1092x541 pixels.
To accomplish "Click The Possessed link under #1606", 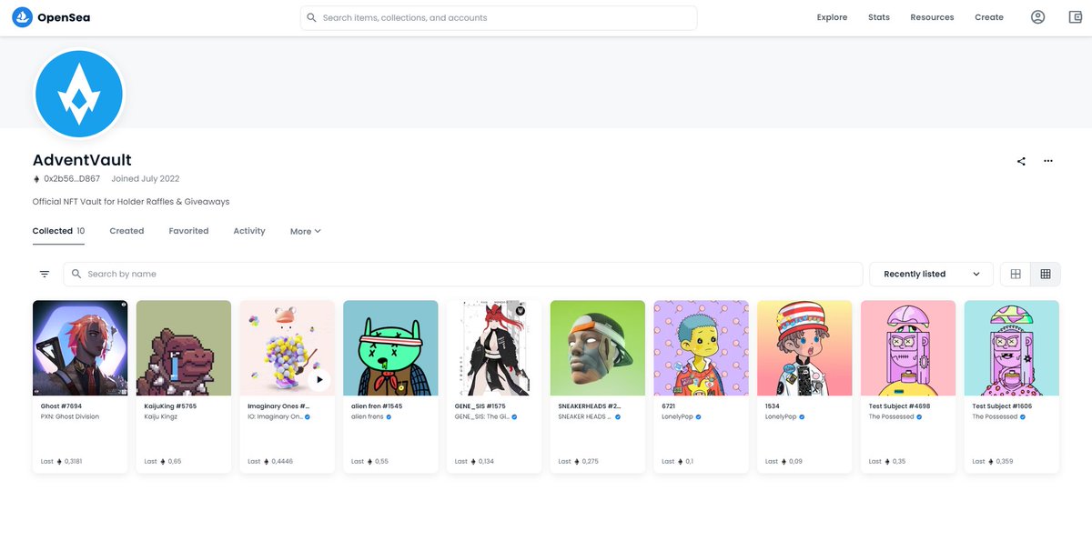I will 995,416.
